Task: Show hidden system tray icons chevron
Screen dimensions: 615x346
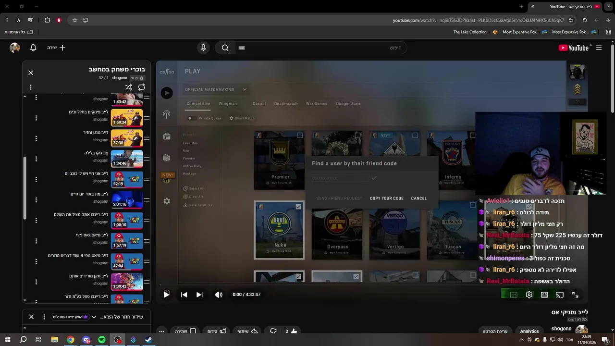Action: click(x=522, y=340)
